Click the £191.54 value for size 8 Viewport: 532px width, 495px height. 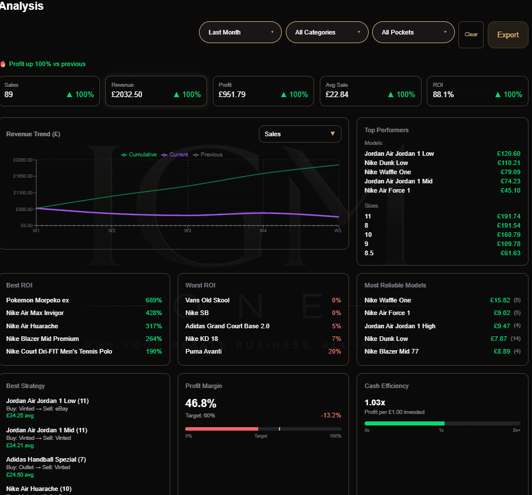point(508,225)
